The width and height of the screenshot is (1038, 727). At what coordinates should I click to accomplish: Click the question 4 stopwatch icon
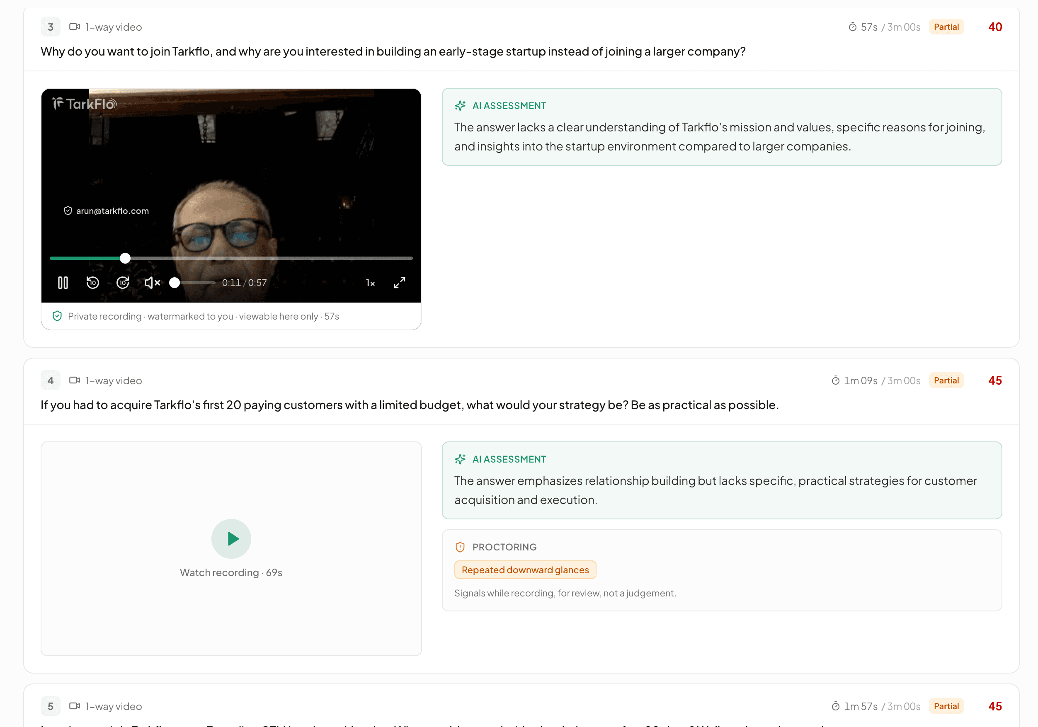point(835,380)
